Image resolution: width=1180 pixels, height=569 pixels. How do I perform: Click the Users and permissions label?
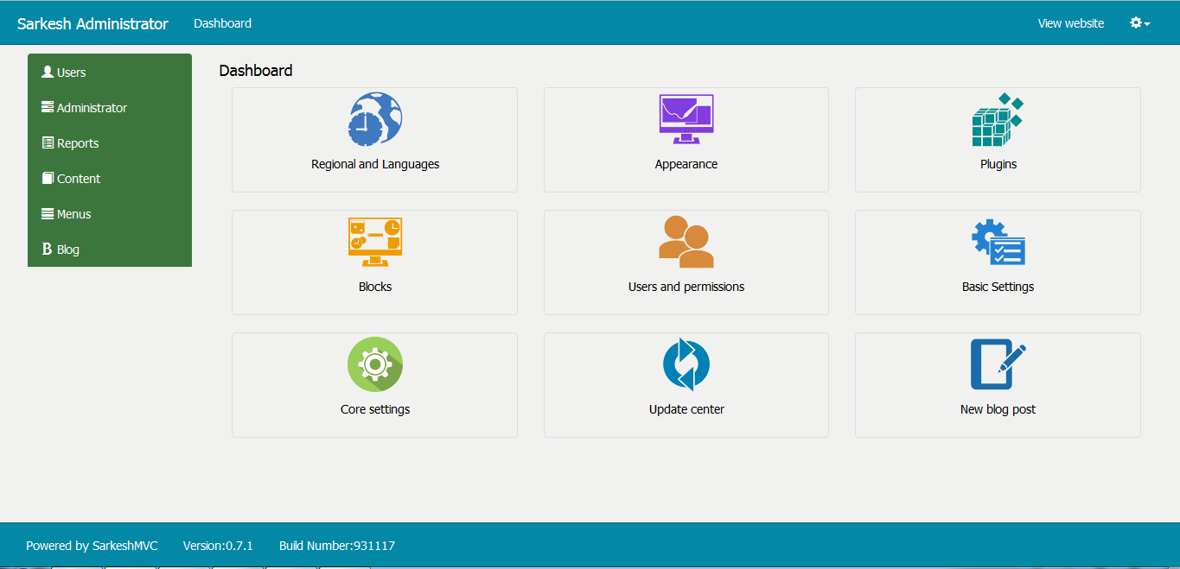686,287
